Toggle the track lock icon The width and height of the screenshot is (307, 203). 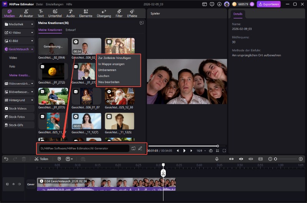(7, 184)
